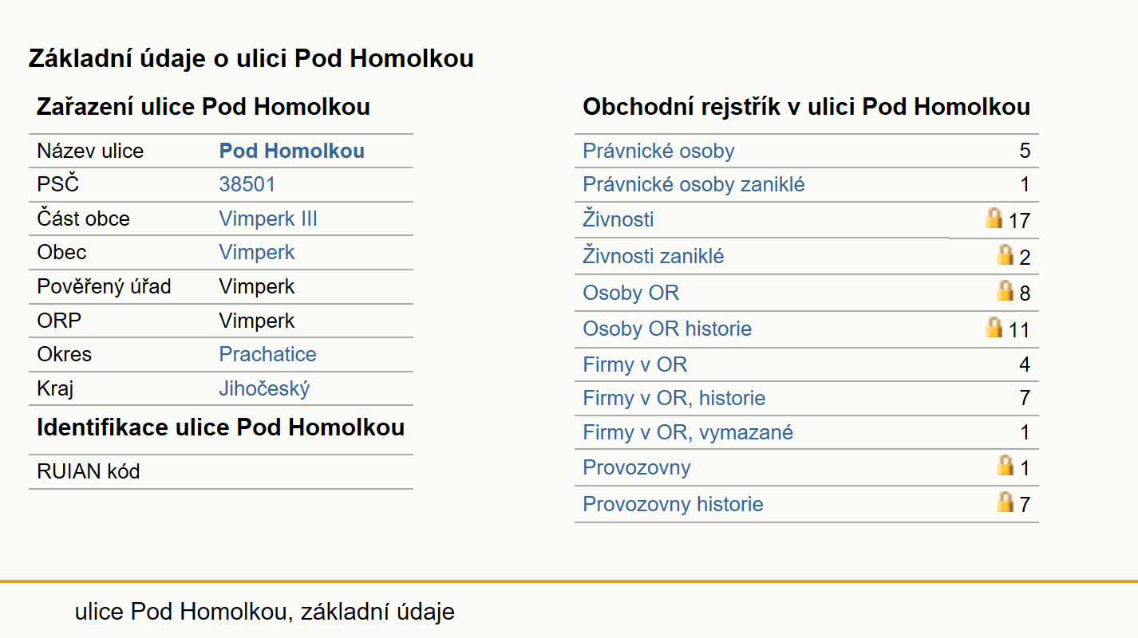Open the Právnické osoby link
This screenshot has width=1138, height=638.
658,152
